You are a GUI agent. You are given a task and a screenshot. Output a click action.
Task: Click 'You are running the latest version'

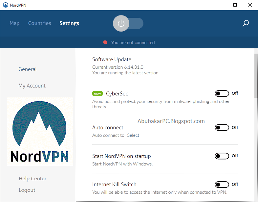[x=125, y=73]
